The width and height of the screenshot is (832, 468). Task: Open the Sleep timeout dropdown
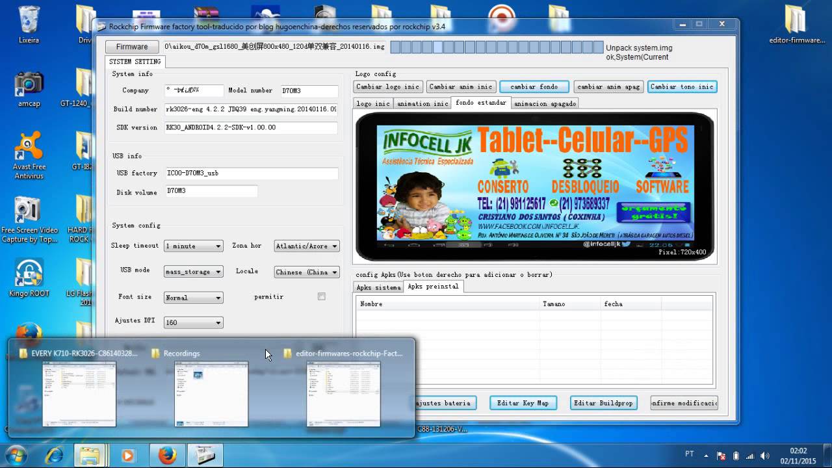tap(194, 246)
